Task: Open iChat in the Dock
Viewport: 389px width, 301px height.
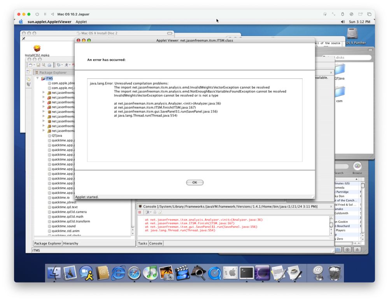Action: [x=86, y=273]
